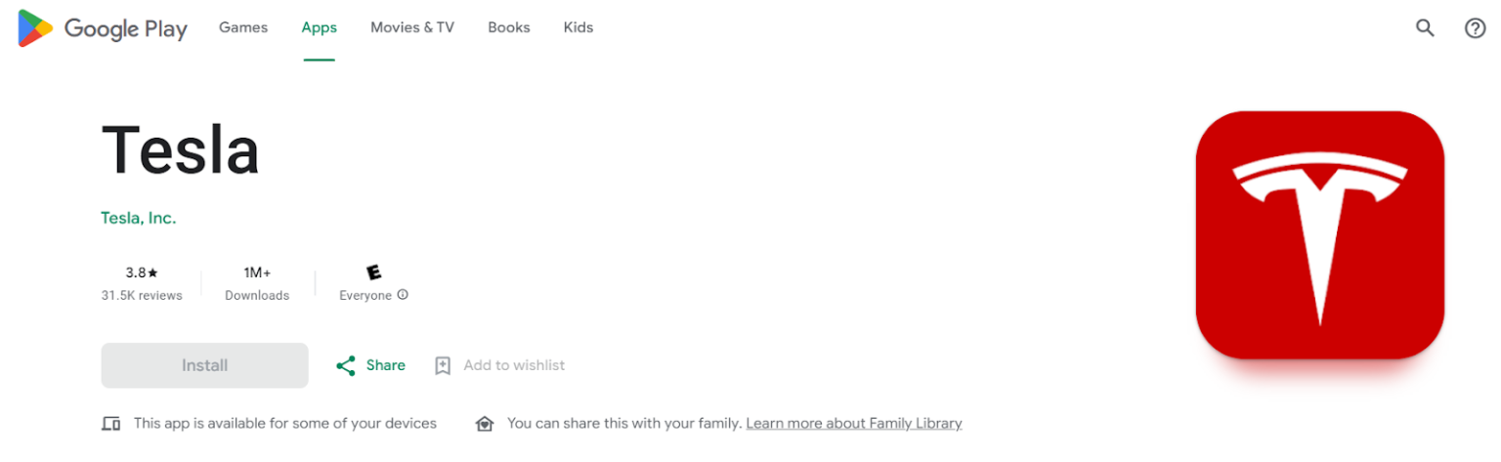Go to the Books tab
The width and height of the screenshot is (1501, 462).
[x=508, y=27]
